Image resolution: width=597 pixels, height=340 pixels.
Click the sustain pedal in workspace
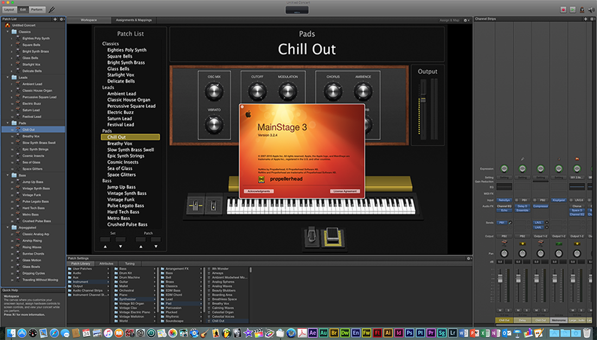(312, 236)
